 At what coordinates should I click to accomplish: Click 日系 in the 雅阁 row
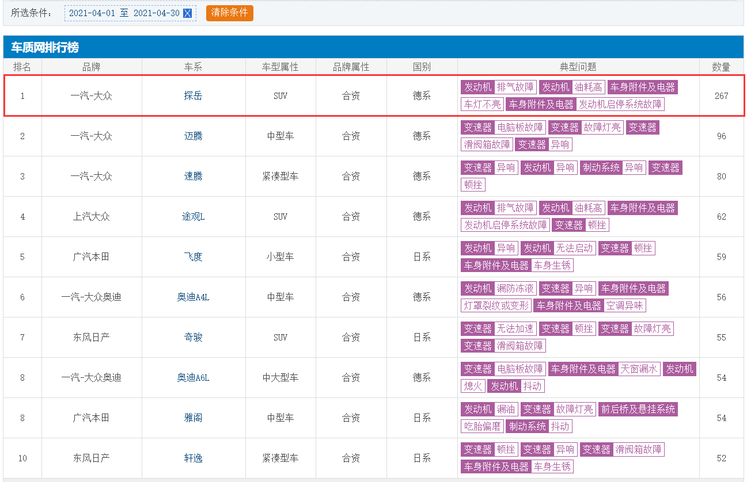tap(422, 418)
